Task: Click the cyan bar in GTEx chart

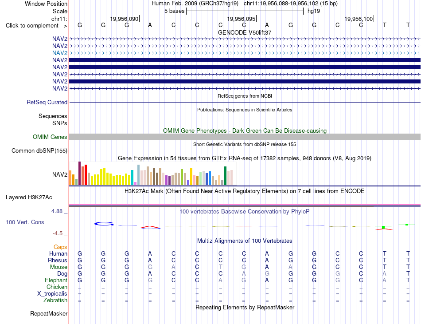Action: click(132, 178)
